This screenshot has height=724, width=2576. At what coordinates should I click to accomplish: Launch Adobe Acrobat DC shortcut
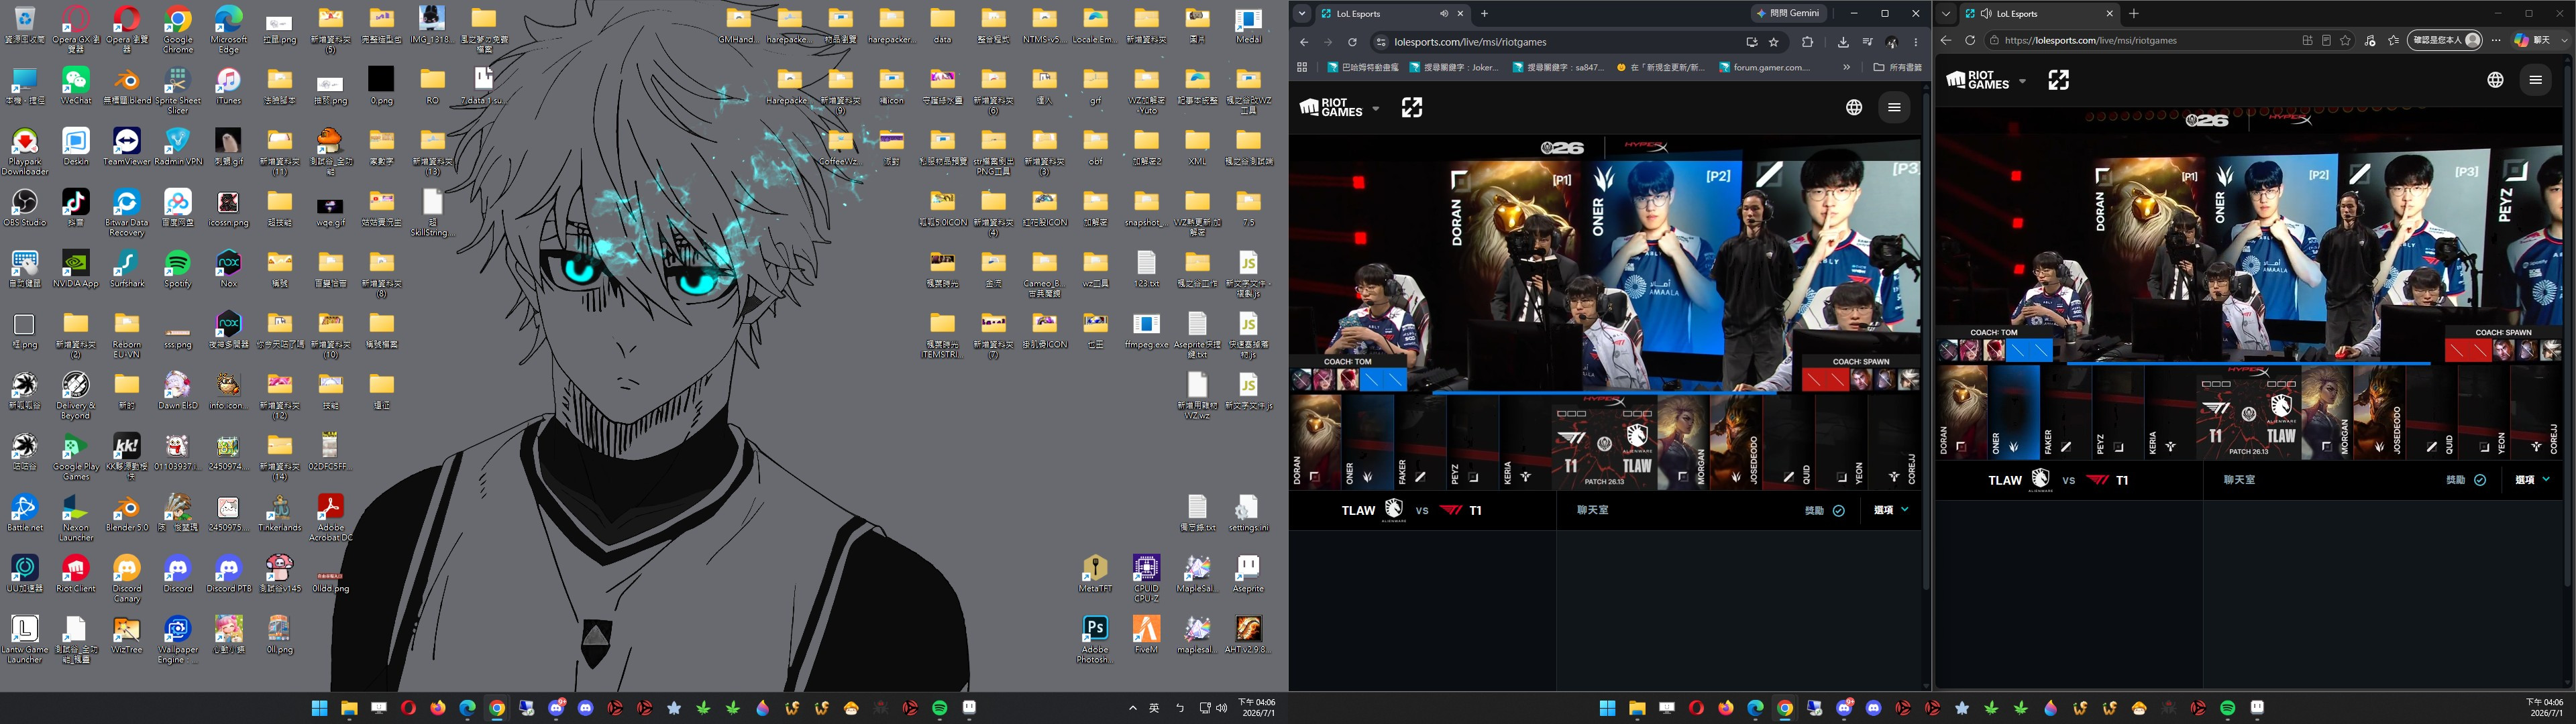[x=330, y=517]
